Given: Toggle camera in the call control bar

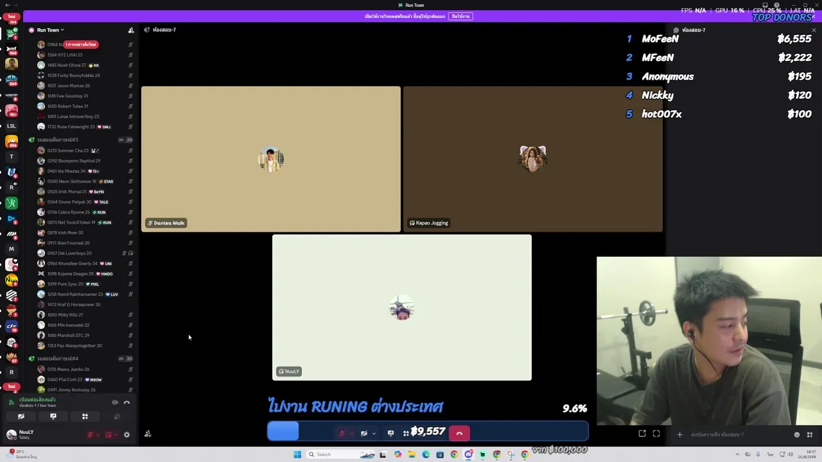Looking at the screenshot, I should coord(364,434).
